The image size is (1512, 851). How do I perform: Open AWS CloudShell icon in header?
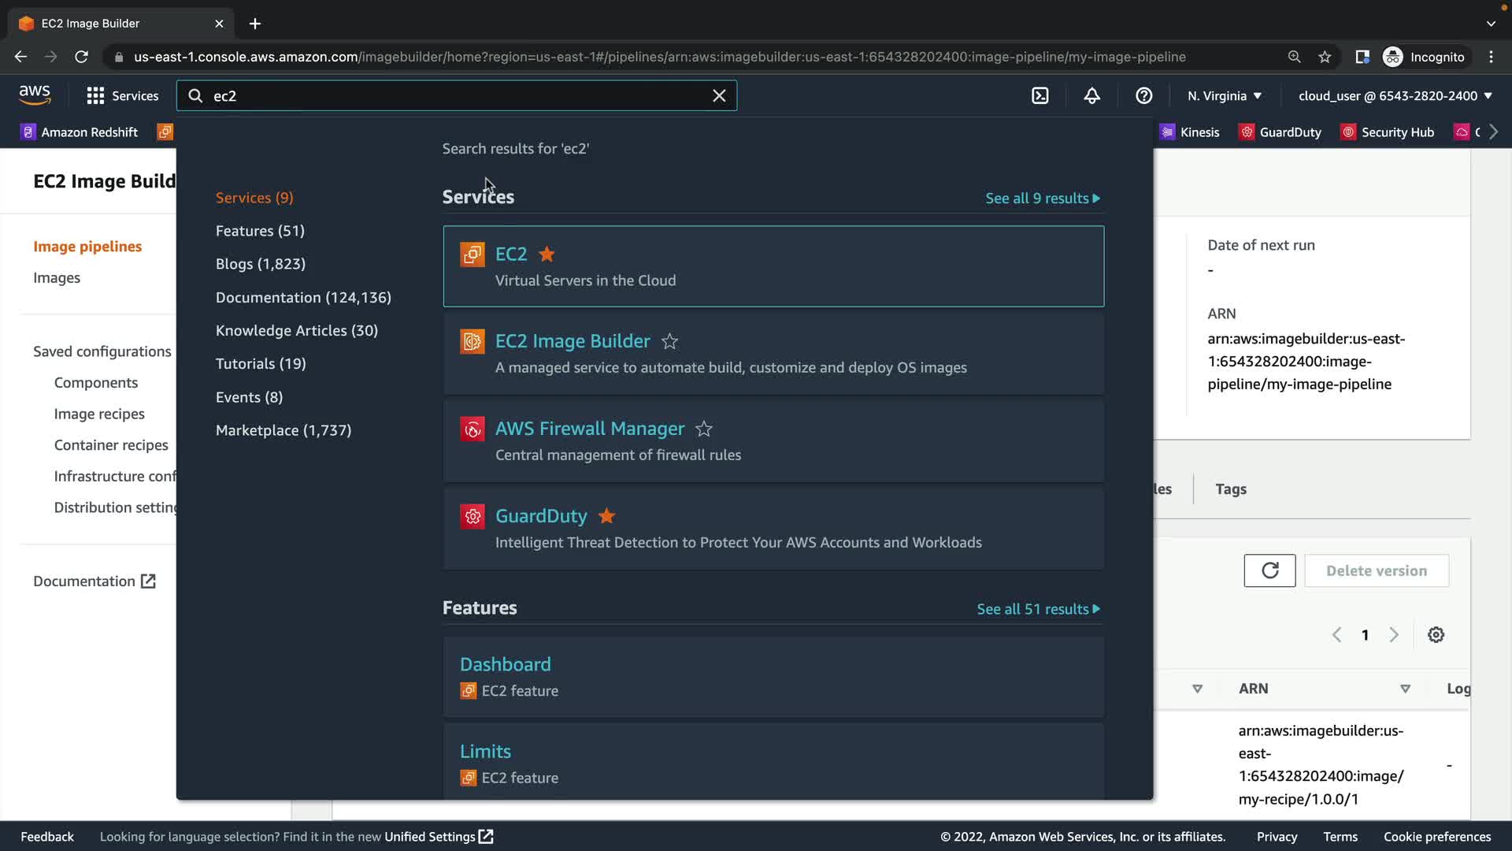1039,96
